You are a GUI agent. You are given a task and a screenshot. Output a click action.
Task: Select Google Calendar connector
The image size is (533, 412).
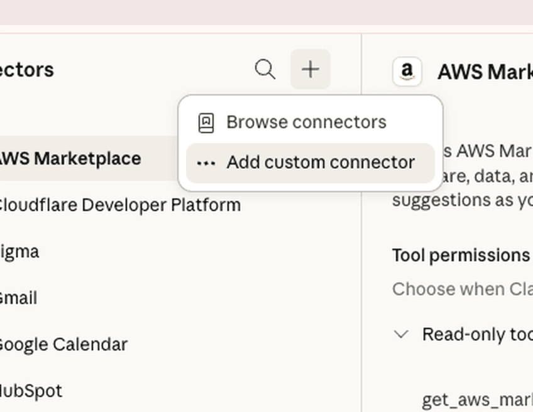[63, 344]
